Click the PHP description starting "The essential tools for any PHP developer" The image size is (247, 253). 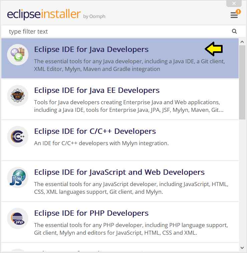(x=131, y=229)
